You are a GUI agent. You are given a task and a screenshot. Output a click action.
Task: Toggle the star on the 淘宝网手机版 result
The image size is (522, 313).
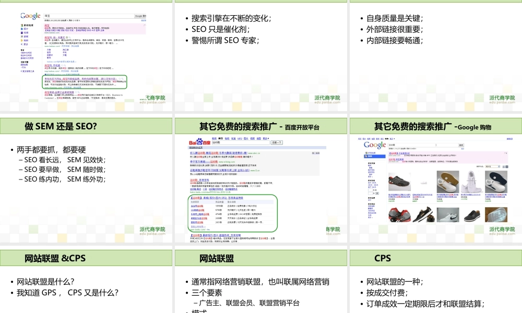click(62, 65)
